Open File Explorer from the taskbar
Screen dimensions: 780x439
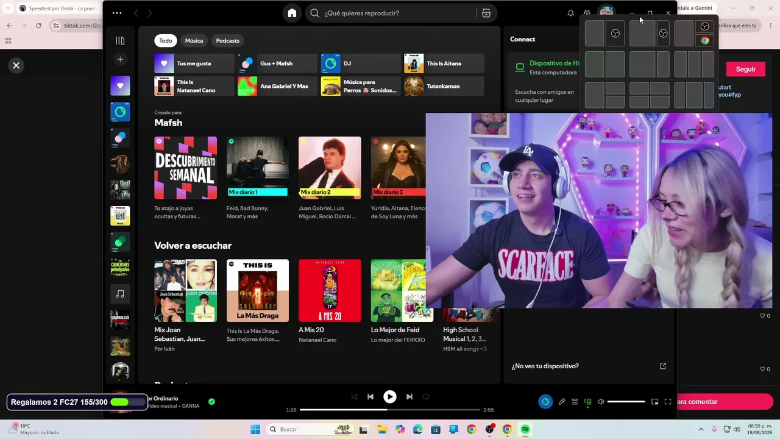click(382, 429)
